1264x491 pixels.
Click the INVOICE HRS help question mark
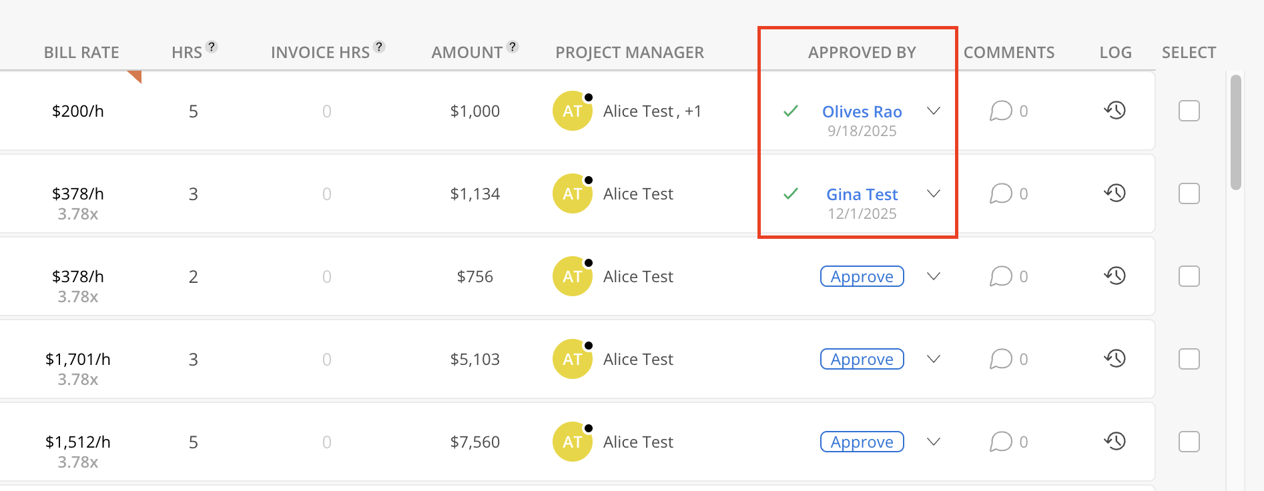click(379, 47)
